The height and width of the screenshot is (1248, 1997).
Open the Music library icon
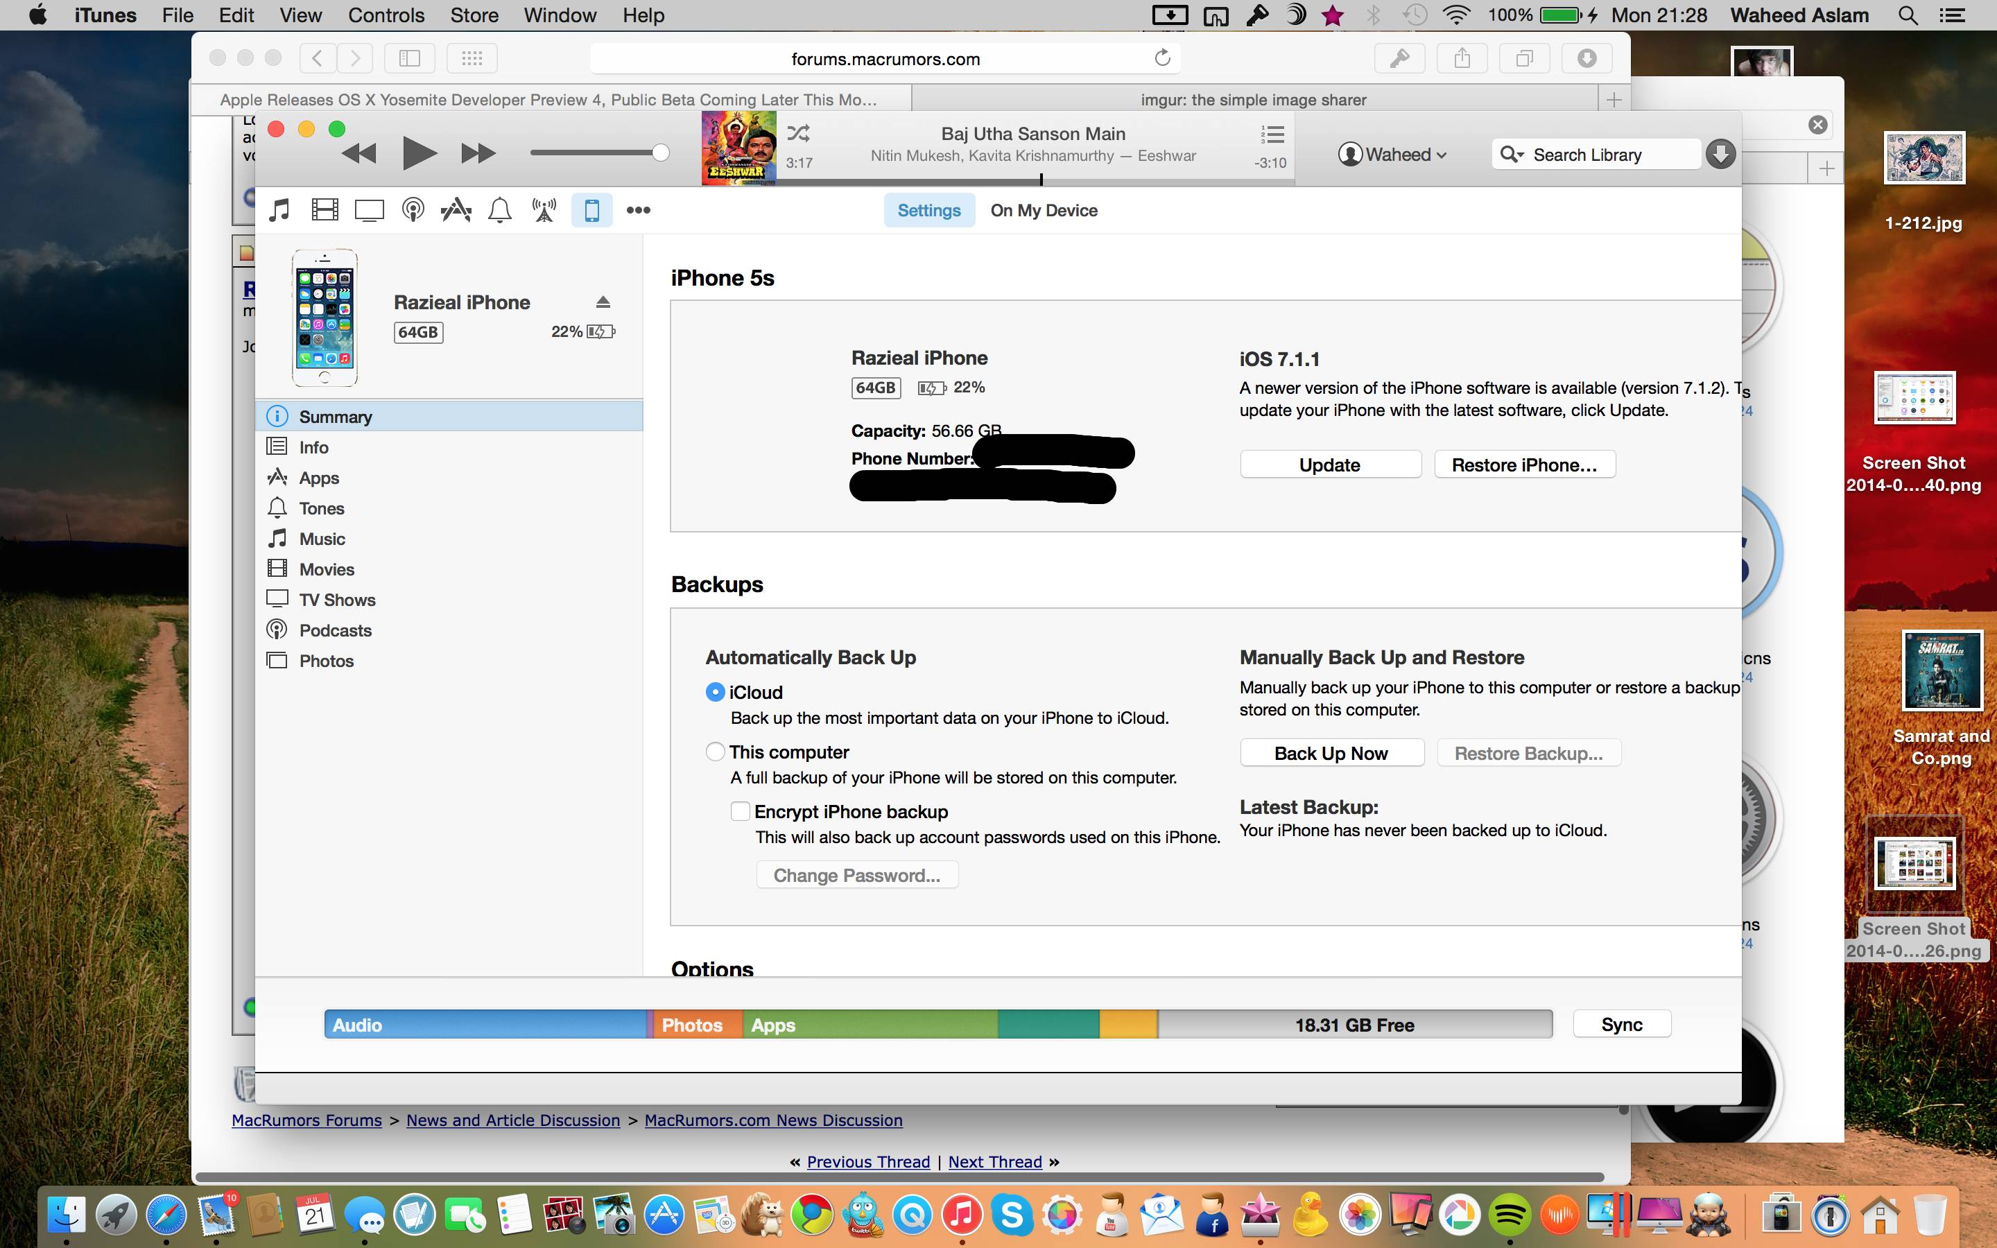click(279, 209)
